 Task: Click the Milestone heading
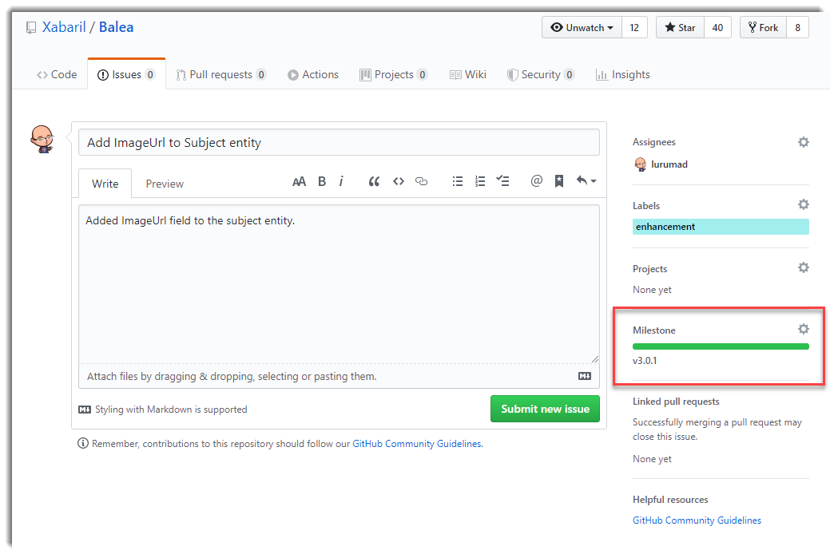653,330
